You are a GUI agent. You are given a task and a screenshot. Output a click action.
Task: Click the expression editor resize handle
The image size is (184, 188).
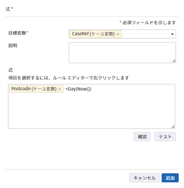tap(173, 127)
